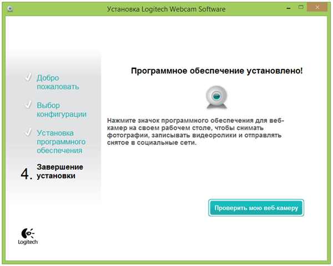Maximize the installer window
333x266 pixels.
click(301, 7)
